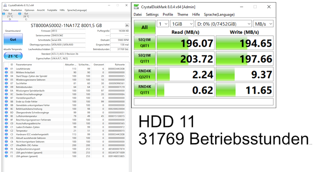Click status dot of Luftstromtemperatur row
Image resolution: width=325 pixels, height=172 pixels.
[6, 116]
